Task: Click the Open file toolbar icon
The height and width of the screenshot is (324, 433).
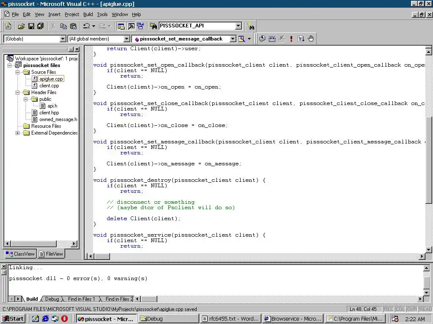Action: point(21,26)
